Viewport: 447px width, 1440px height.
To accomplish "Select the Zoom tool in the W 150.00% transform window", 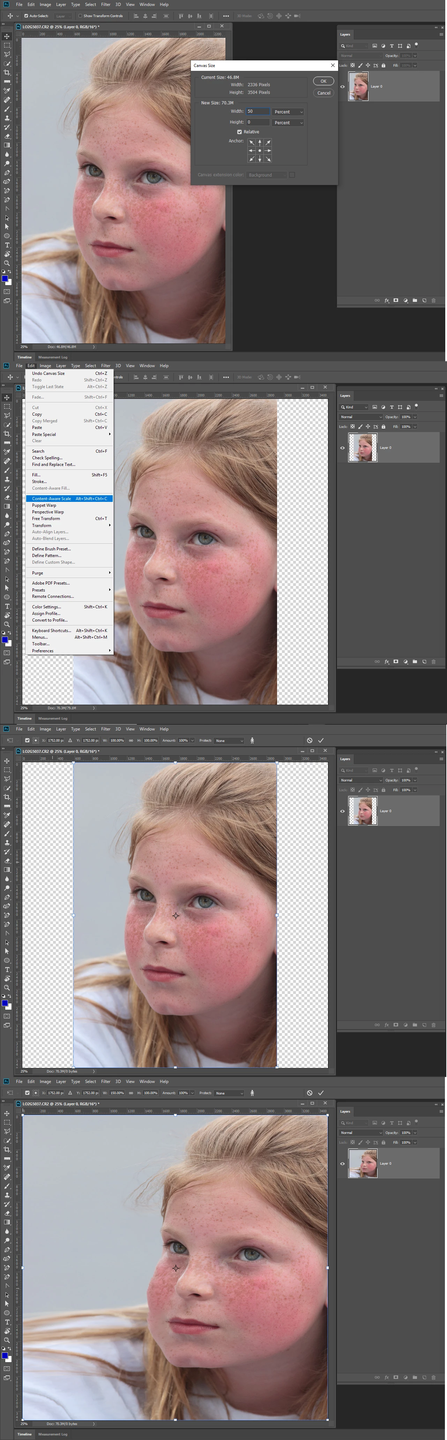I will pos(7,1340).
